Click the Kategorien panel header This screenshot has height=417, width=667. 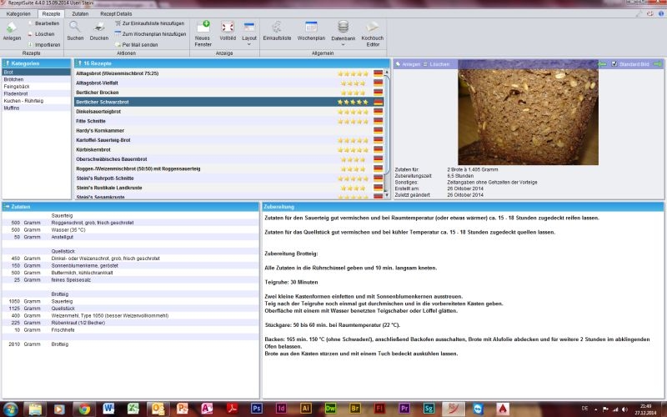coord(36,63)
